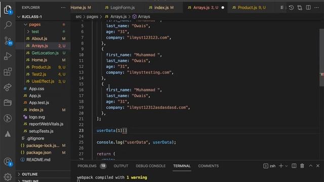Screen dimensions: 324x182
Task: Select the Arrays.js editor tab
Action: (x=203, y=8)
